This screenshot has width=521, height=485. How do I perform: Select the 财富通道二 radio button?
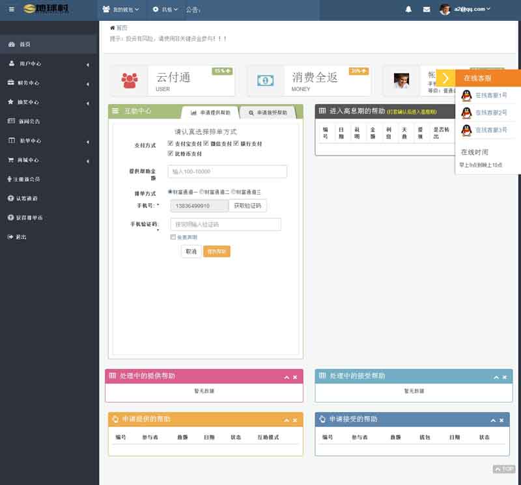201,191
